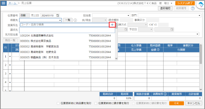205x109 pixels.
Task: Expand the 先方担当者 dropdown arrow
Action: click(x=197, y=34)
